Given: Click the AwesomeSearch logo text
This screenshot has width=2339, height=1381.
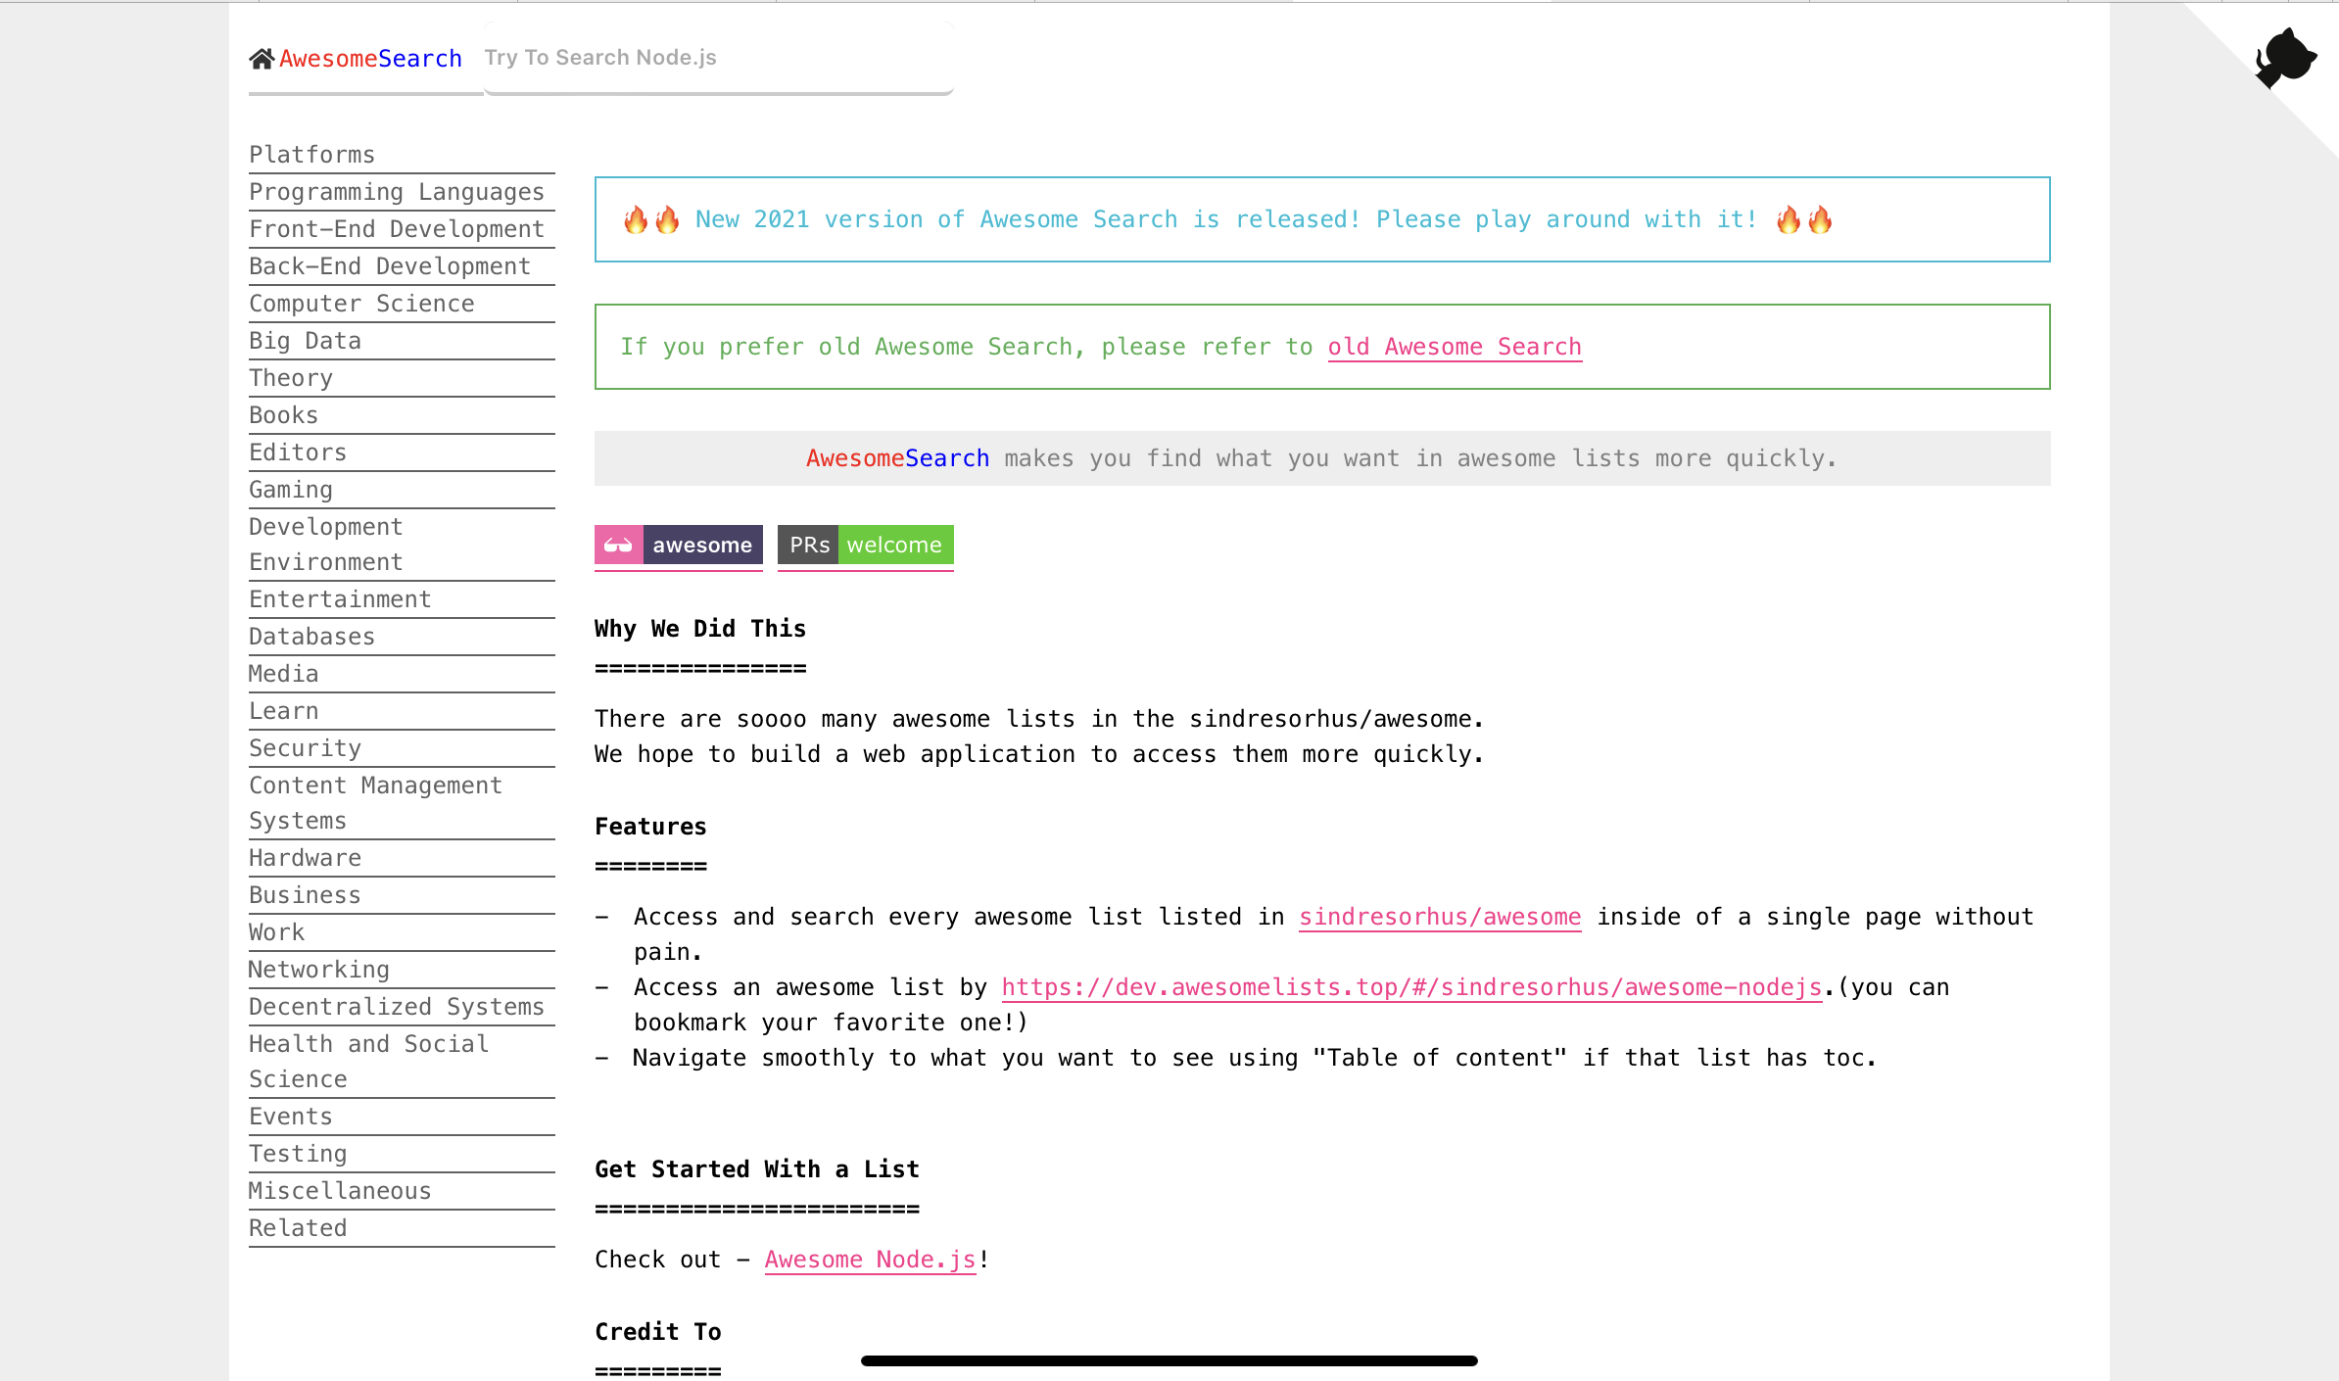Looking at the screenshot, I should point(370,59).
